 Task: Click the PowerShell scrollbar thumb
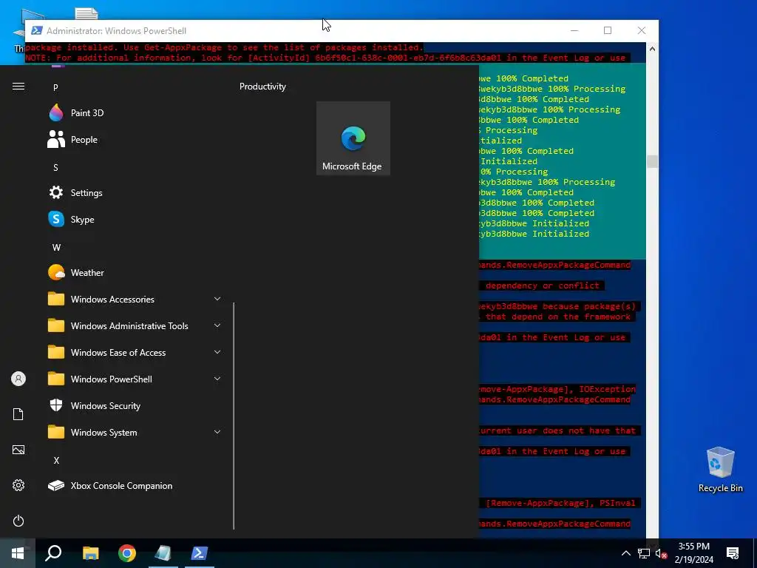tap(652, 161)
